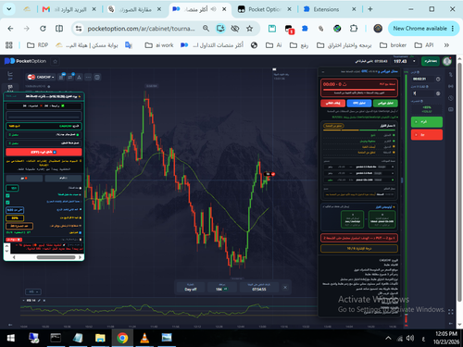Screen dimensions: 463x347
Task: Click the yellow 80% threshold field
Action: [15, 218]
